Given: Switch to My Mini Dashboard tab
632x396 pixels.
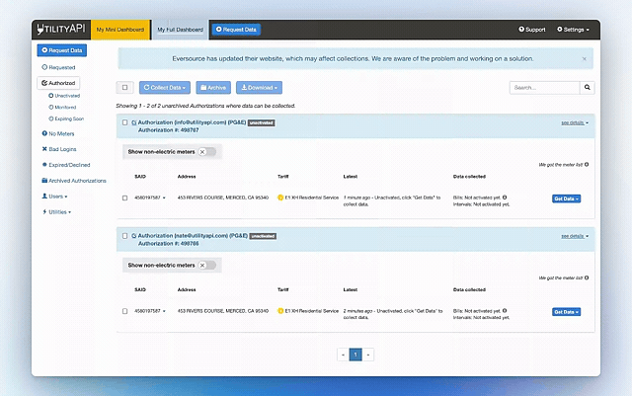Looking at the screenshot, I should point(120,30).
